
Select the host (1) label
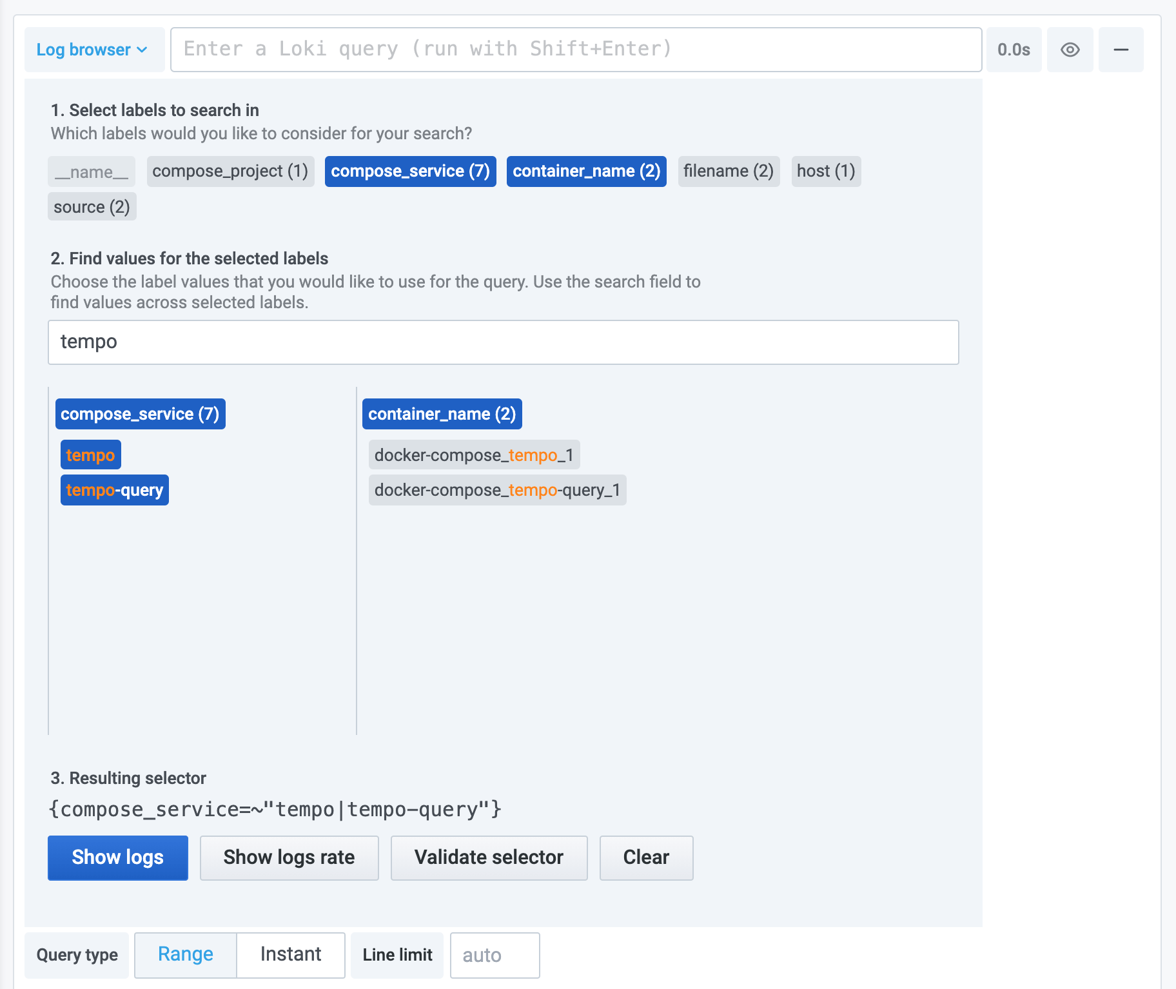(x=825, y=171)
